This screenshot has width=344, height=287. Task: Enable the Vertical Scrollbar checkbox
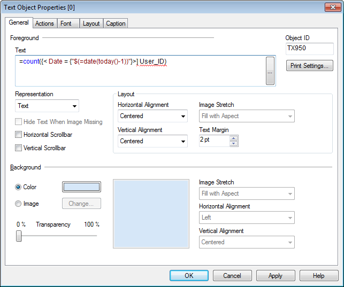click(19, 148)
